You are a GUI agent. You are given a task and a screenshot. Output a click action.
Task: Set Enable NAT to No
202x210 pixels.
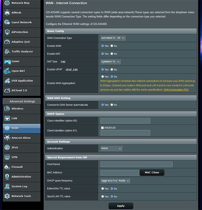[x=112, y=54]
